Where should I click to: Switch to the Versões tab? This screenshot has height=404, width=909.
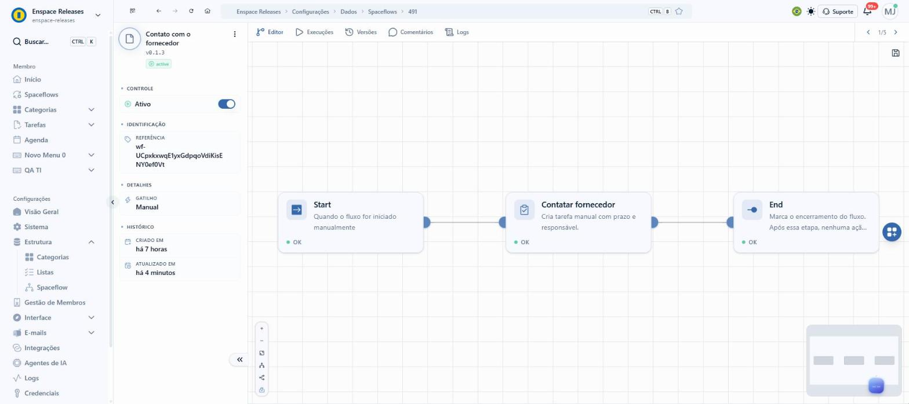pyautogui.click(x=361, y=32)
